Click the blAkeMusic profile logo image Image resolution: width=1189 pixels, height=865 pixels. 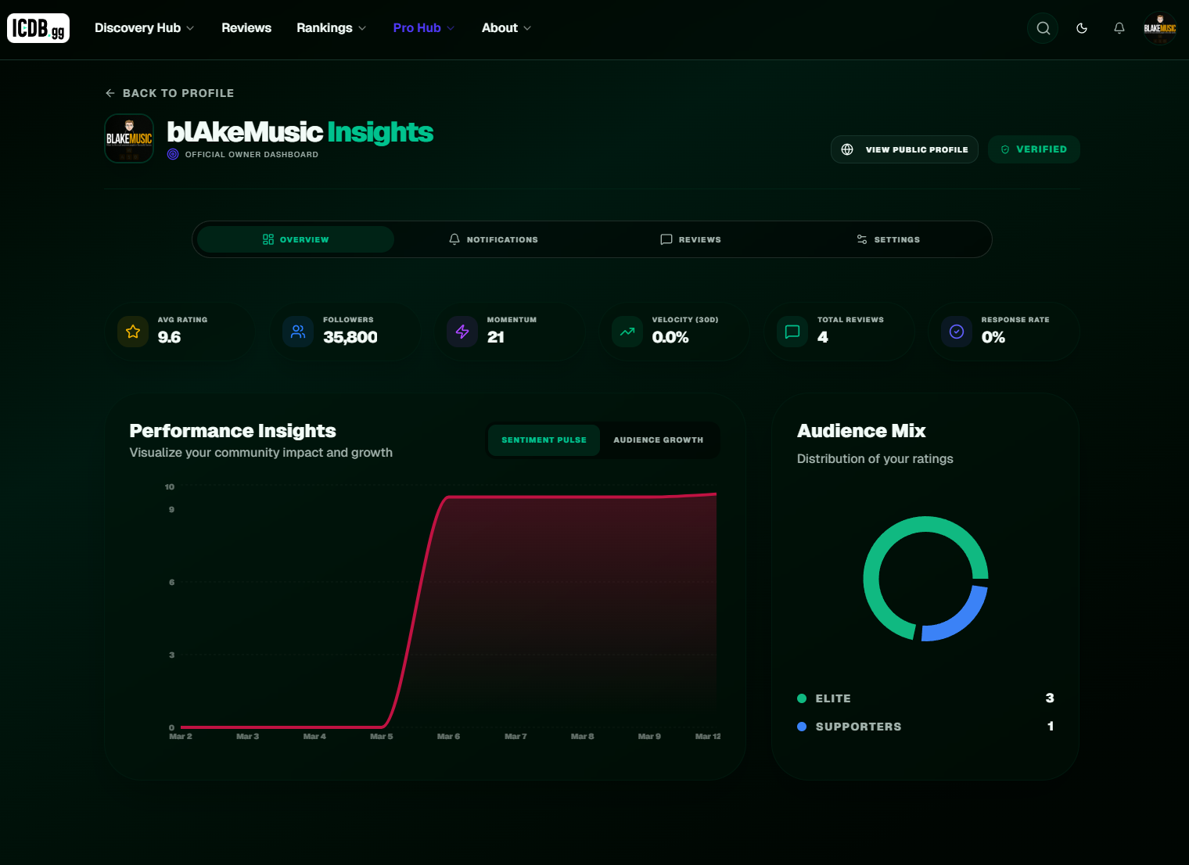point(129,138)
